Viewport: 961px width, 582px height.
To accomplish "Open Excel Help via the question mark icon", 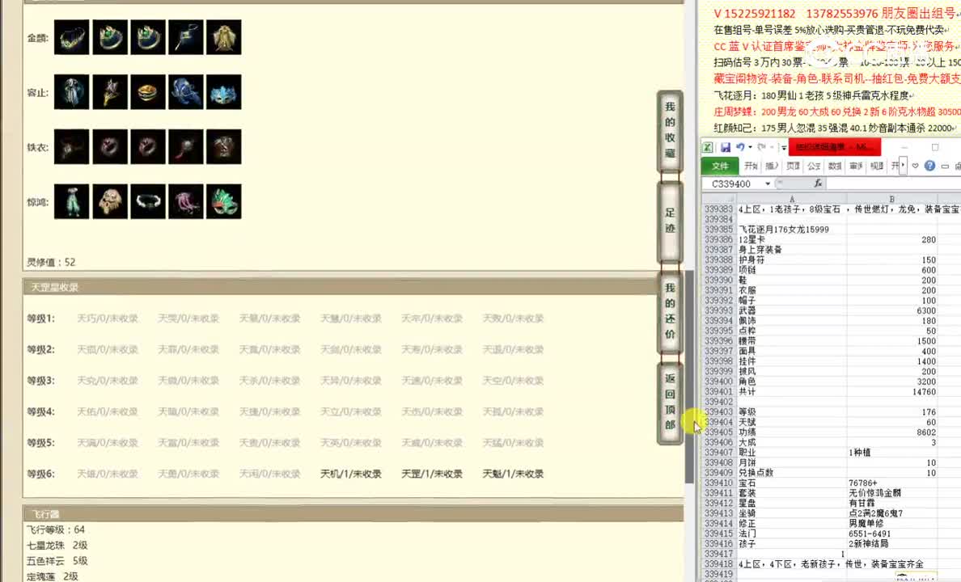I will [x=929, y=165].
